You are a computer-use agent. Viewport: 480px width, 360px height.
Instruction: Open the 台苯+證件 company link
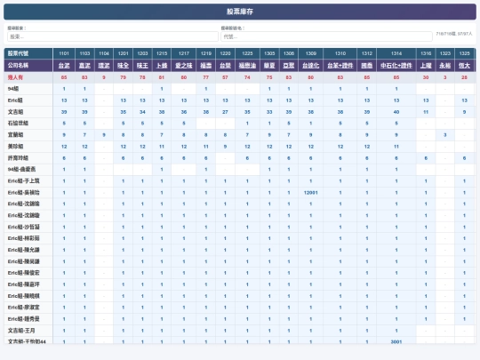tap(340, 66)
